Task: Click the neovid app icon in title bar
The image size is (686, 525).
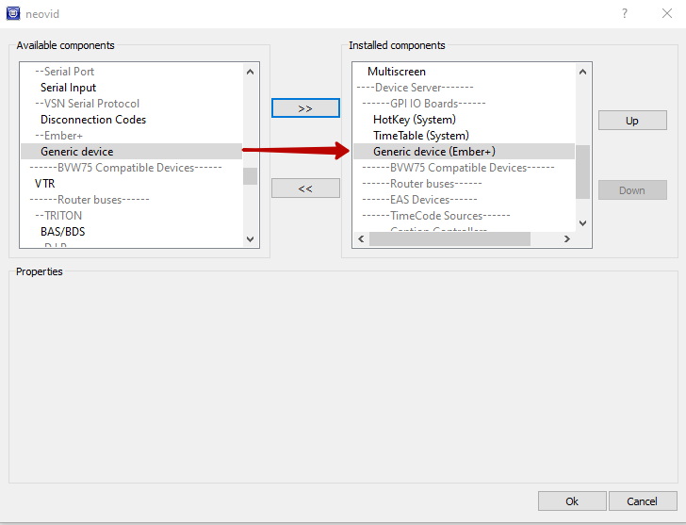Action: pyautogui.click(x=13, y=13)
